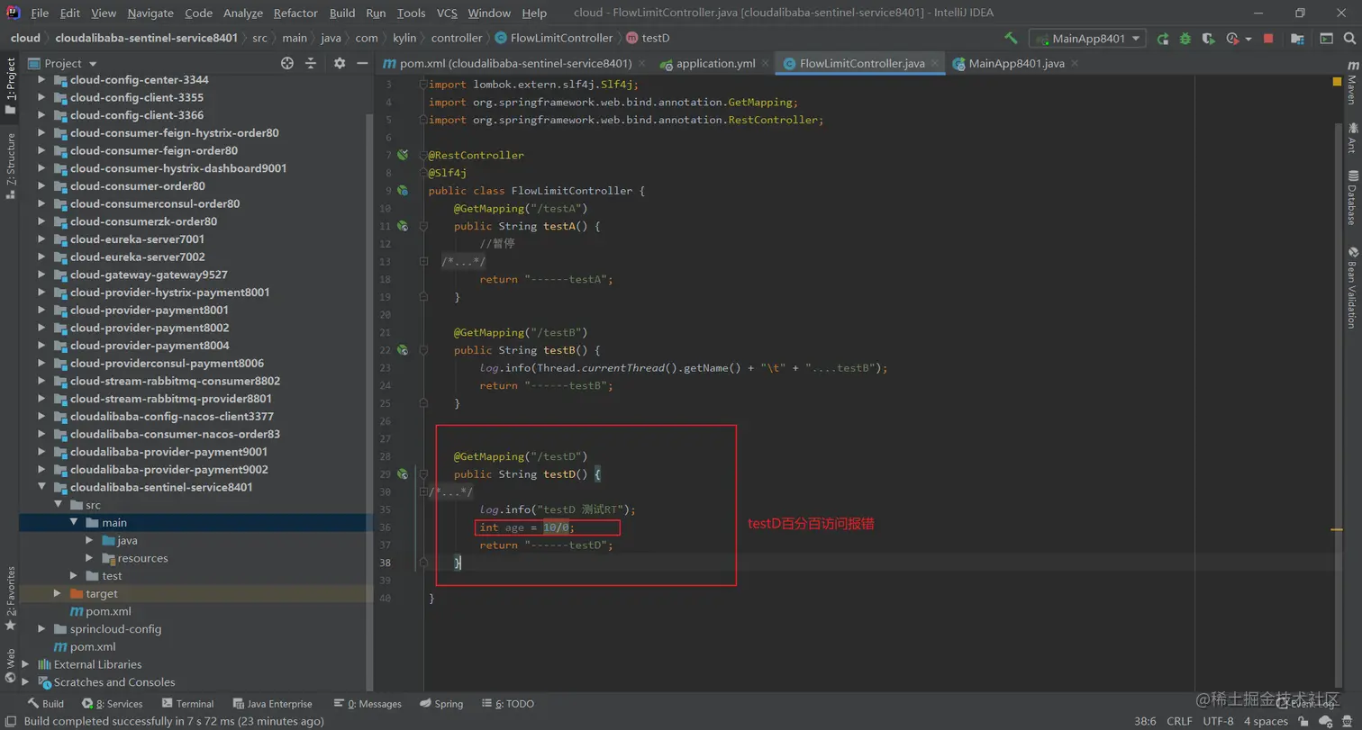This screenshot has height=730, width=1362.
Task: Select cloud-provider-payment8001 module
Action: [x=150, y=310]
